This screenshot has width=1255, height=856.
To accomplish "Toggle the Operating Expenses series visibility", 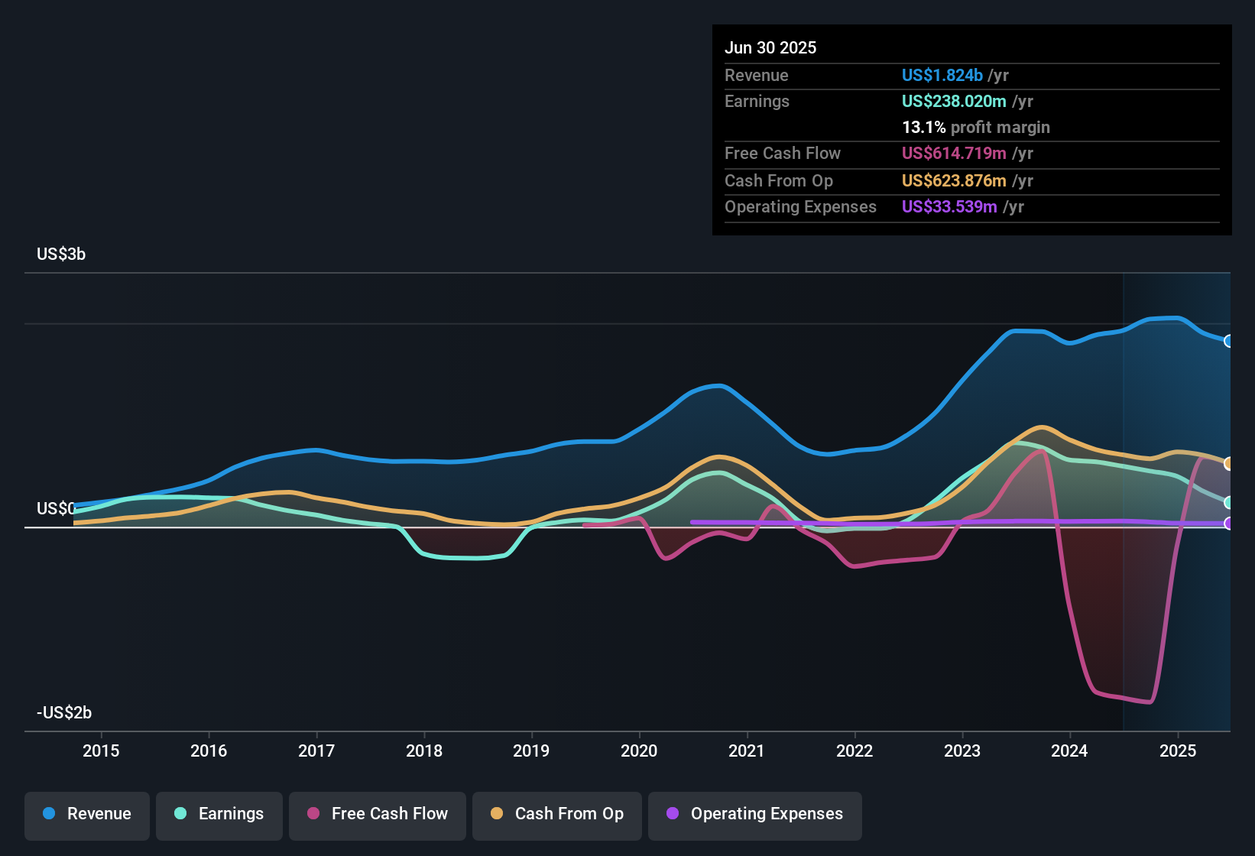I will [x=754, y=814].
